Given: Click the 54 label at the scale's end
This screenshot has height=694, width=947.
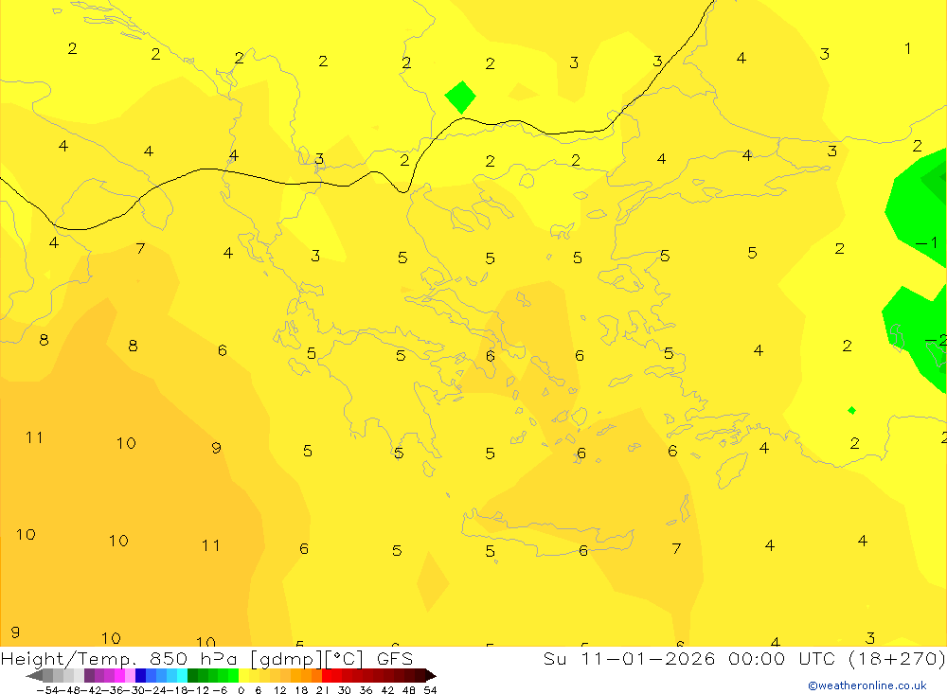Looking at the screenshot, I should coord(430,690).
